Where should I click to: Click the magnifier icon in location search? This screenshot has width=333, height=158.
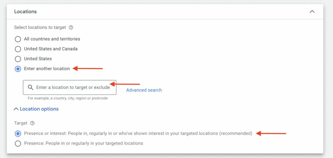click(x=31, y=87)
